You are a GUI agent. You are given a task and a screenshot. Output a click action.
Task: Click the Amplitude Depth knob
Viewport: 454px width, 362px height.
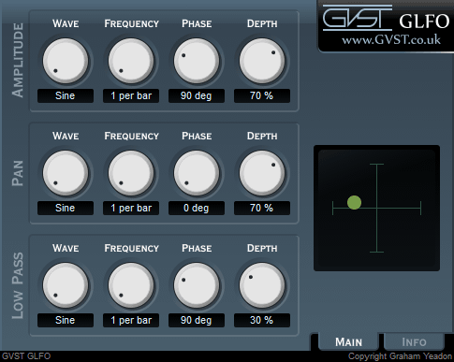click(262, 61)
